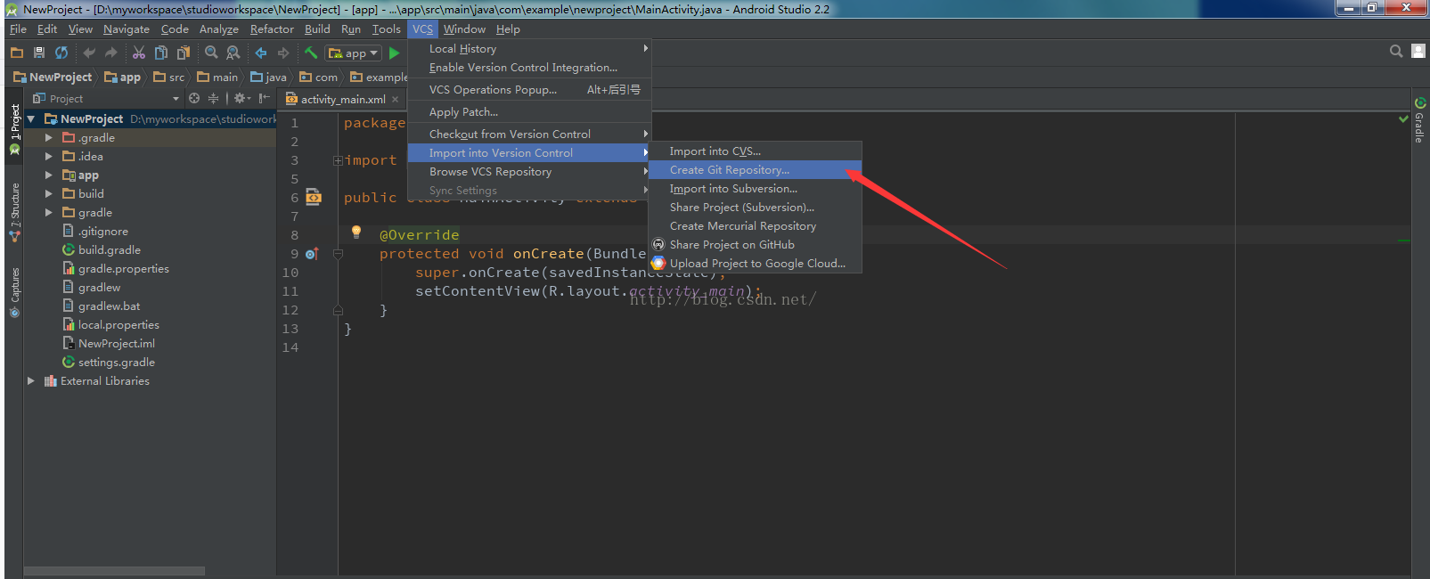This screenshot has width=1430, height=579.
Task: Click the Copy icon in toolbar
Action: pyautogui.click(x=161, y=53)
